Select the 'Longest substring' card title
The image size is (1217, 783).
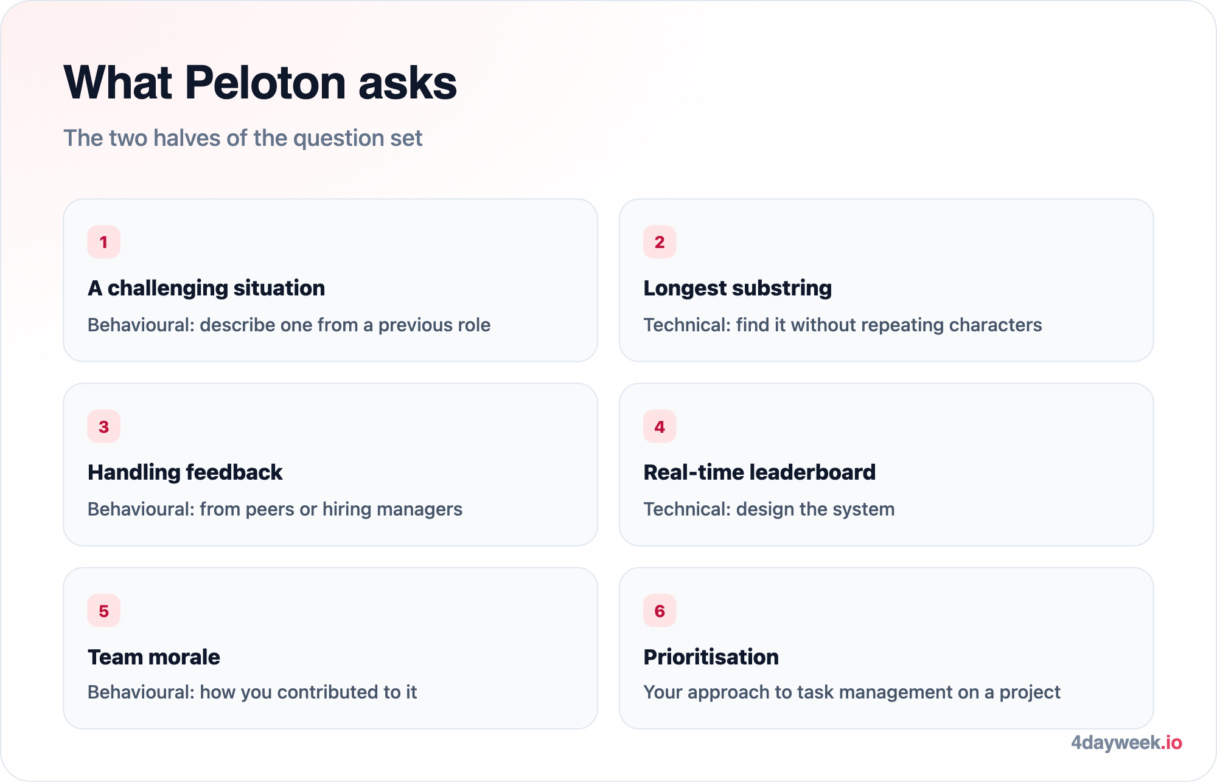[x=738, y=288]
